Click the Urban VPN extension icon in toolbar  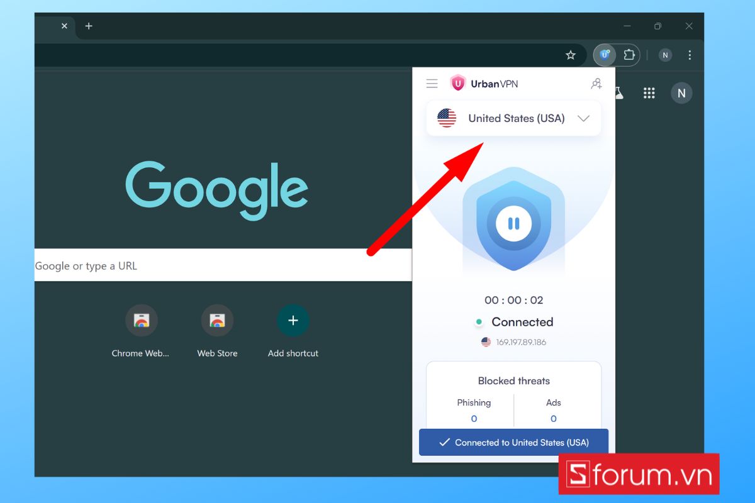click(x=605, y=55)
